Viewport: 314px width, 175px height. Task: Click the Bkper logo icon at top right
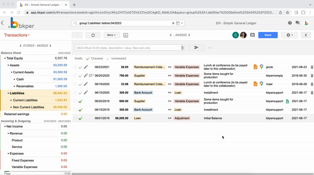(x=307, y=23)
